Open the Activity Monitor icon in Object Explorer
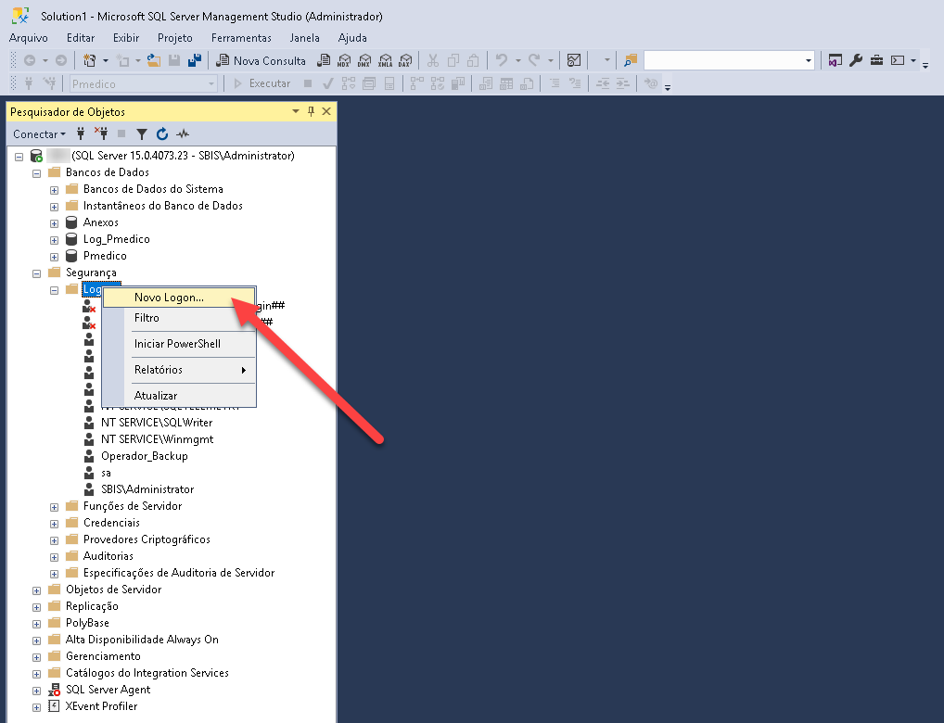Image resolution: width=944 pixels, height=723 pixels. (x=183, y=134)
